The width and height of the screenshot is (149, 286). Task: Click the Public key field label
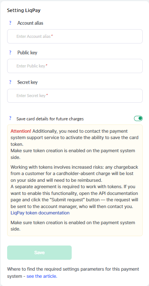point(27,53)
